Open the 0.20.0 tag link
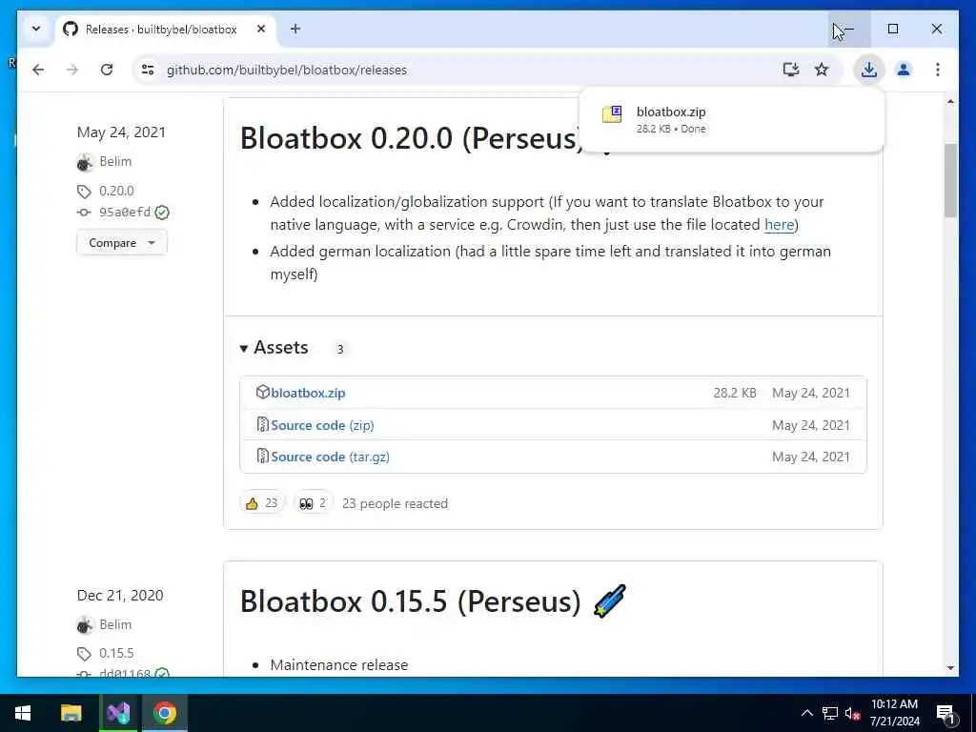 pos(116,191)
